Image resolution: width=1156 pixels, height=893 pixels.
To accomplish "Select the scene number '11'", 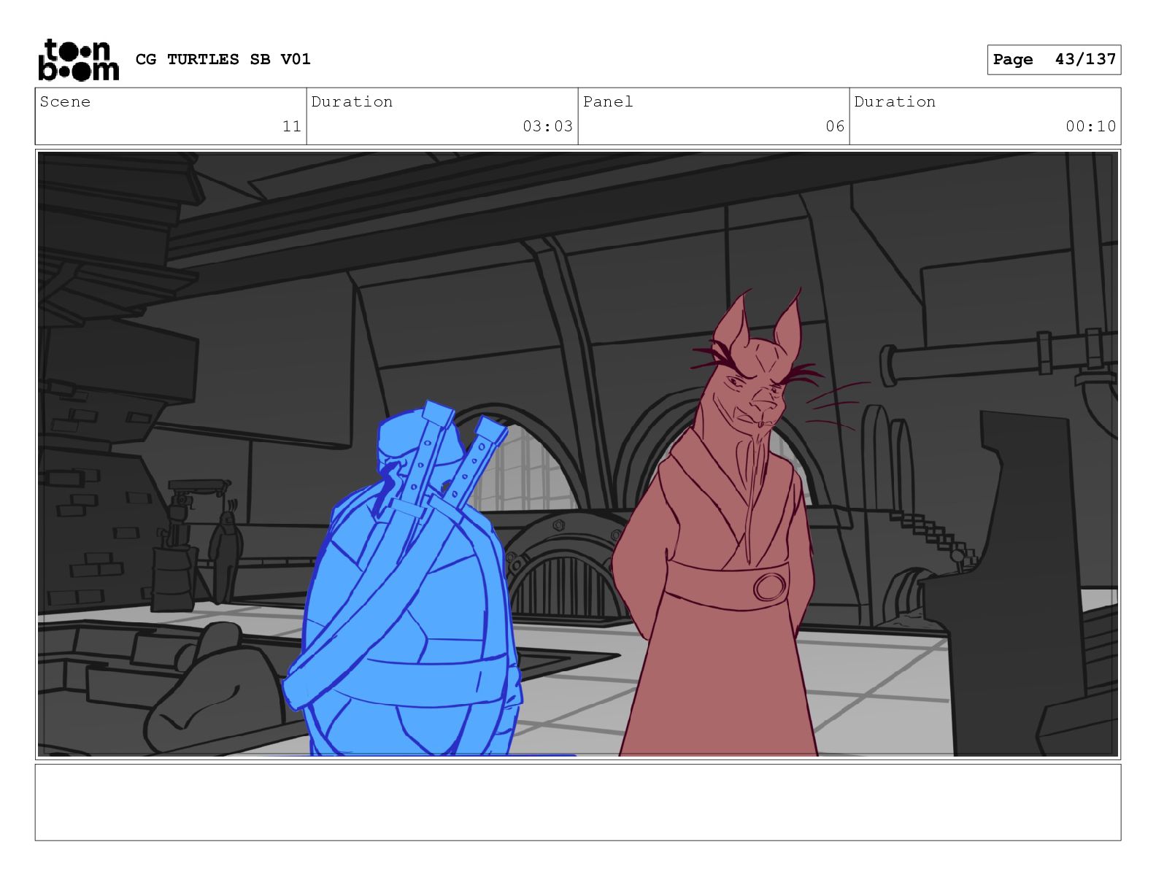I will 292,126.
